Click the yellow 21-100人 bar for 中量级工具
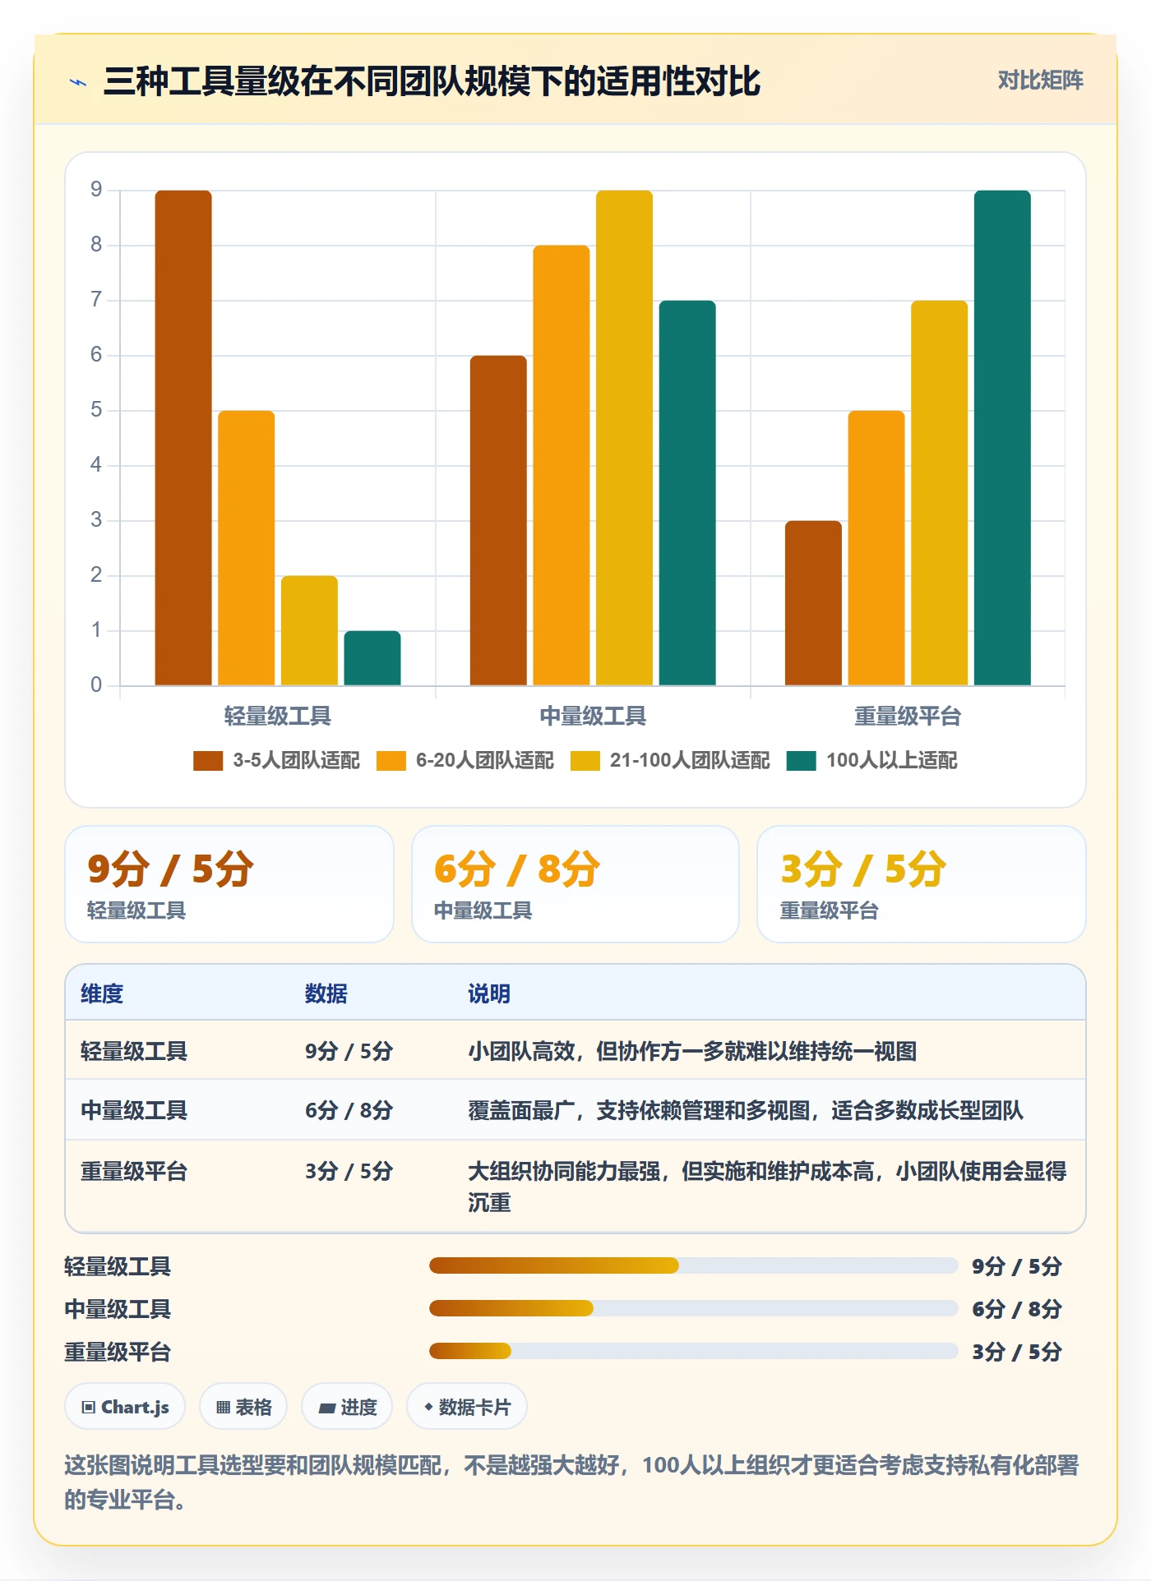The width and height of the screenshot is (1151, 1581). click(624, 438)
